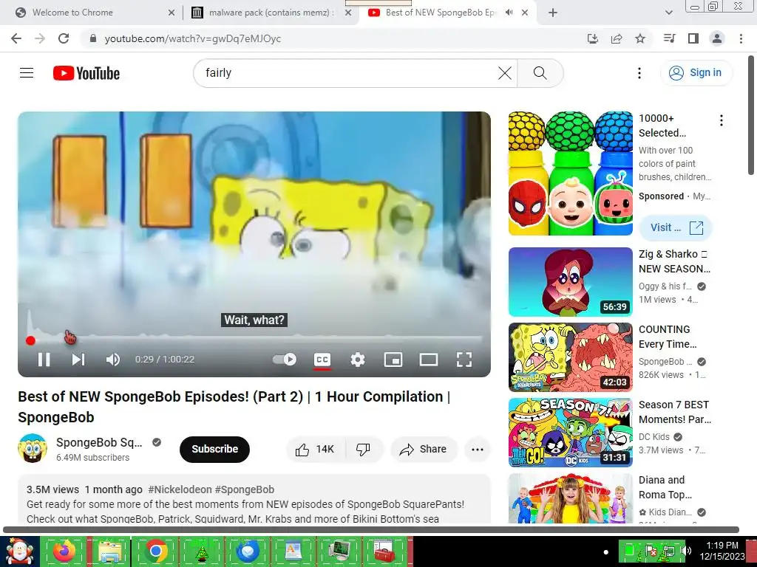This screenshot has width=757, height=567.
Task: Subscribe to the SpongeBob channel
Action: (215, 450)
